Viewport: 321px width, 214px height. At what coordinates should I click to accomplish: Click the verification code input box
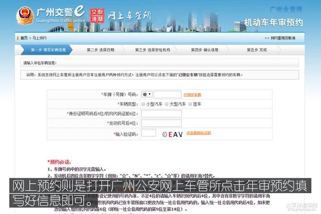click(149, 132)
